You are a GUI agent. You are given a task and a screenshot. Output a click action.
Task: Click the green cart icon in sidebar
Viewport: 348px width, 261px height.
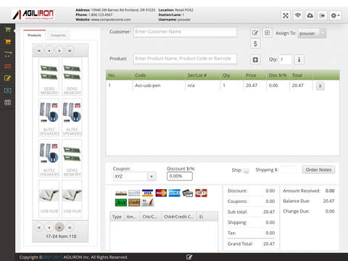point(8,30)
